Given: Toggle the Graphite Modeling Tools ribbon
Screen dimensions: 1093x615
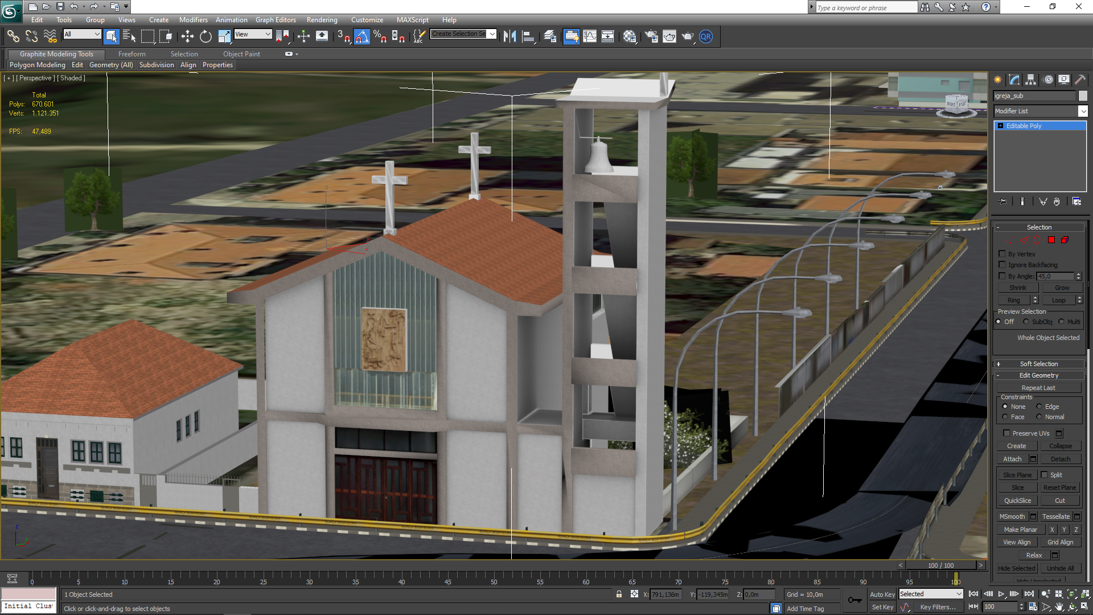Looking at the screenshot, I should pos(571,36).
